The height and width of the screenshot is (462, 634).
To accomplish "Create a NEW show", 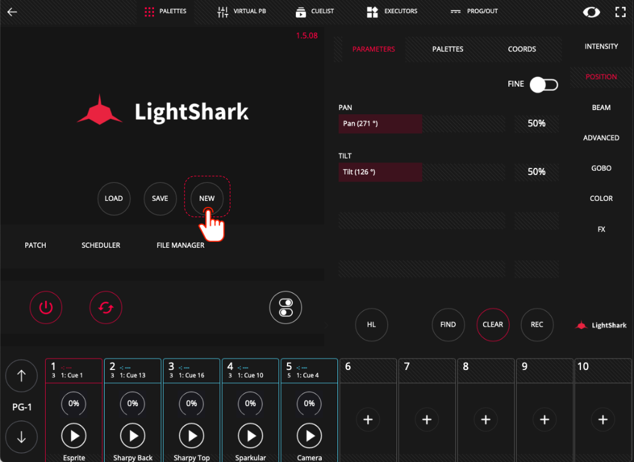I will [x=206, y=199].
